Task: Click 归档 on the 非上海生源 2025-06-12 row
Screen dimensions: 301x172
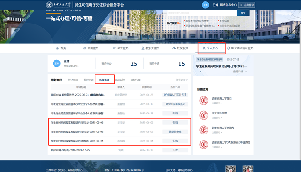Action: pyautogui.click(x=175, y=114)
